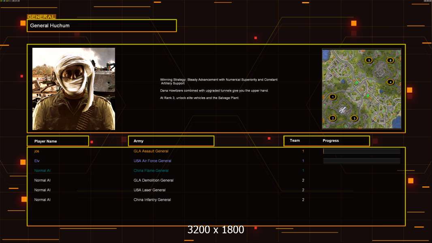The image size is (432, 243).
Task: Select player name Elv
Action: coord(37,161)
